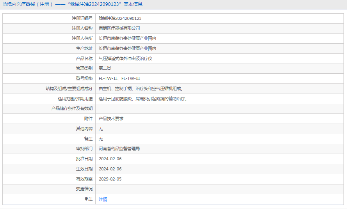Image resolution: width=347 pixels, height=209 pixels.
Task: Select registration number 豫械注准20242090123 value
Action: coord(120,18)
